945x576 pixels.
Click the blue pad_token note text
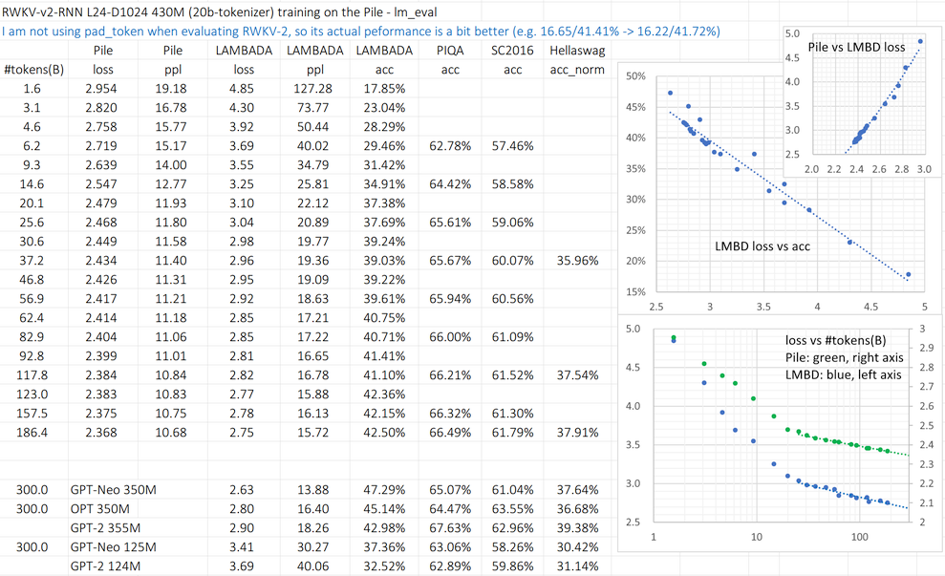tap(361, 31)
